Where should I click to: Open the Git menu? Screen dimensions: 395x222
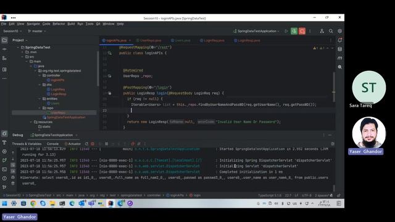(x=98, y=23)
